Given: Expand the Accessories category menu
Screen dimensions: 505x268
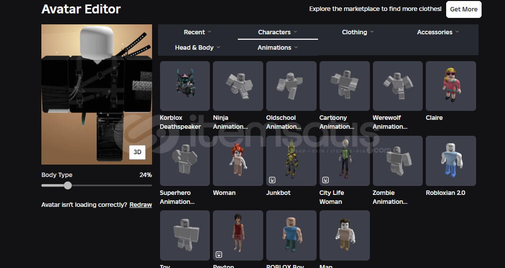Looking at the screenshot, I should pos(438,32).
